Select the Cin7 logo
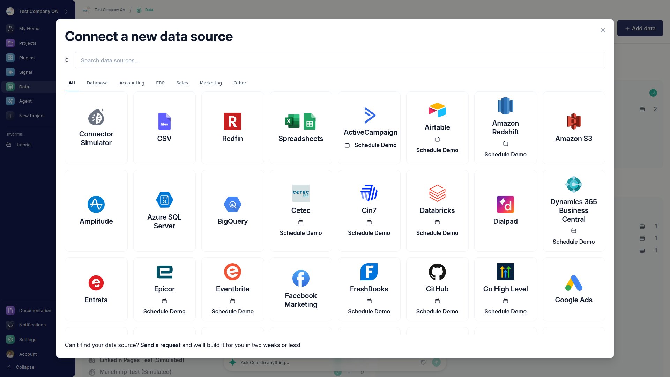This screenshot has height=377, width=670. coord(369,193)
